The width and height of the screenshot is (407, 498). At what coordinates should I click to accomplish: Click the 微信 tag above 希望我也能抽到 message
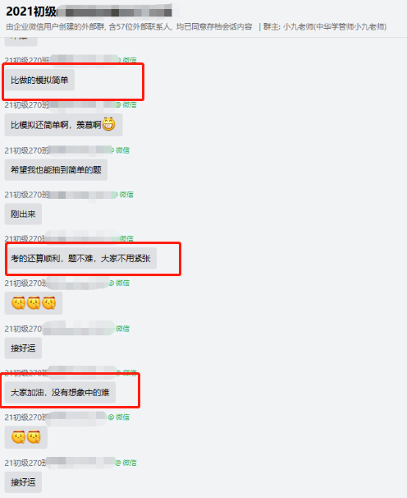(122, 150)
